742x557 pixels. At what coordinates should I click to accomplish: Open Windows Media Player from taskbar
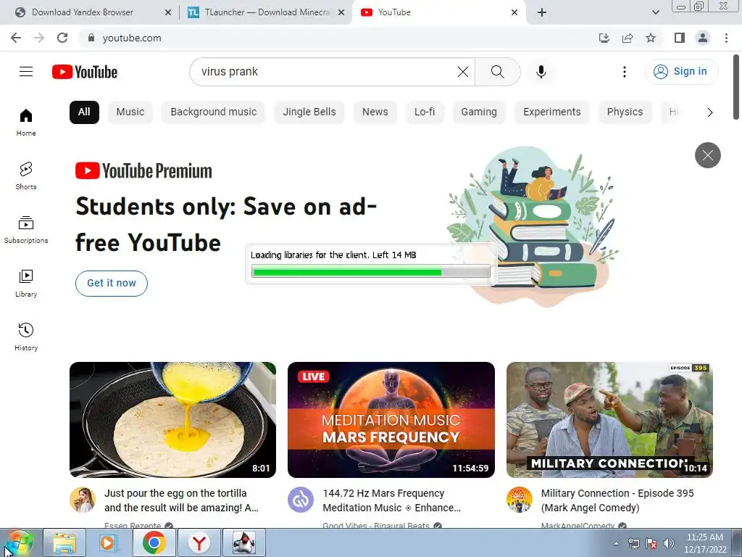pyautogui.click(x=109, y=542)
